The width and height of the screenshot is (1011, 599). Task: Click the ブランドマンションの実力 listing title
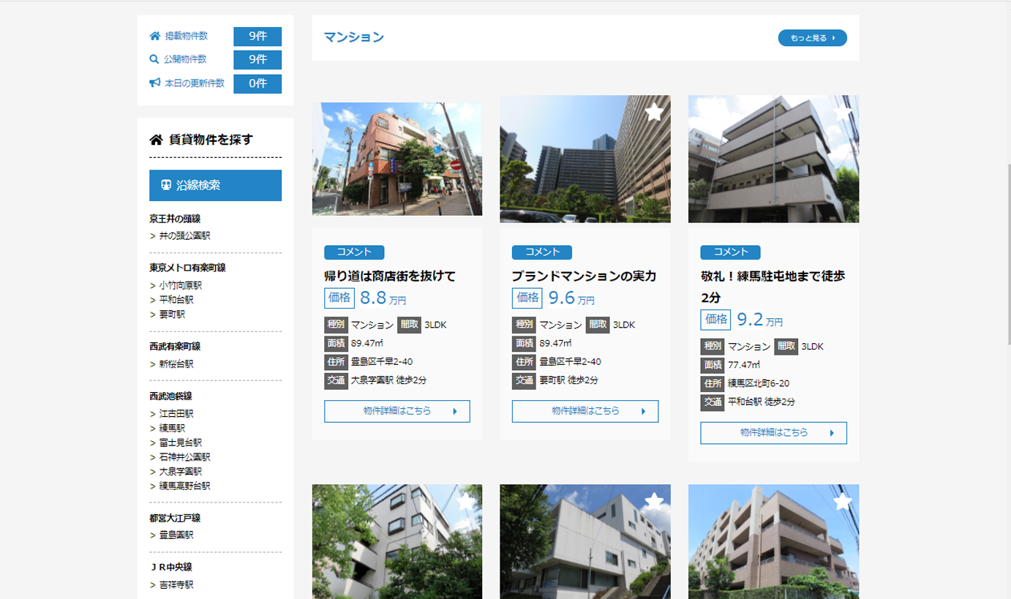584,276
